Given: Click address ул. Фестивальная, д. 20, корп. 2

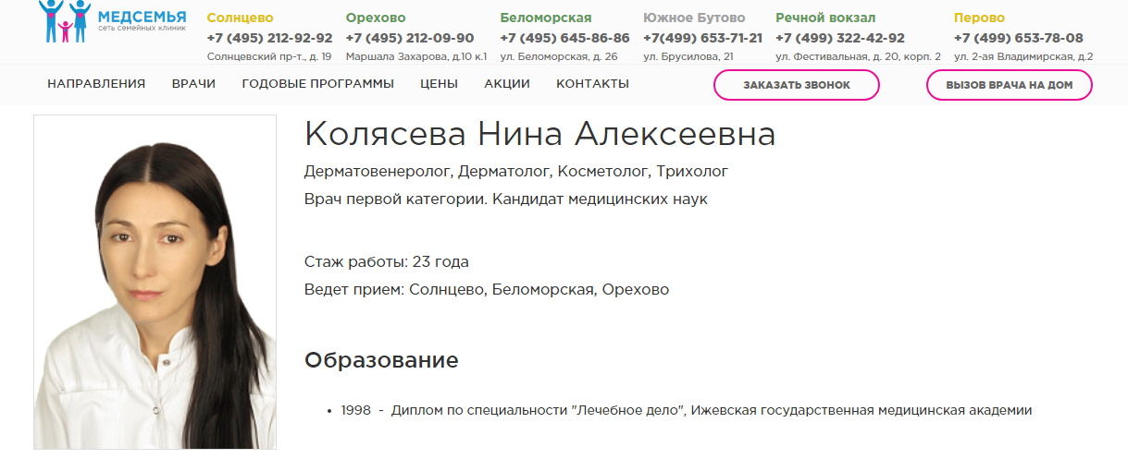Looking at the screenshot, I should [x=858, y=57].
